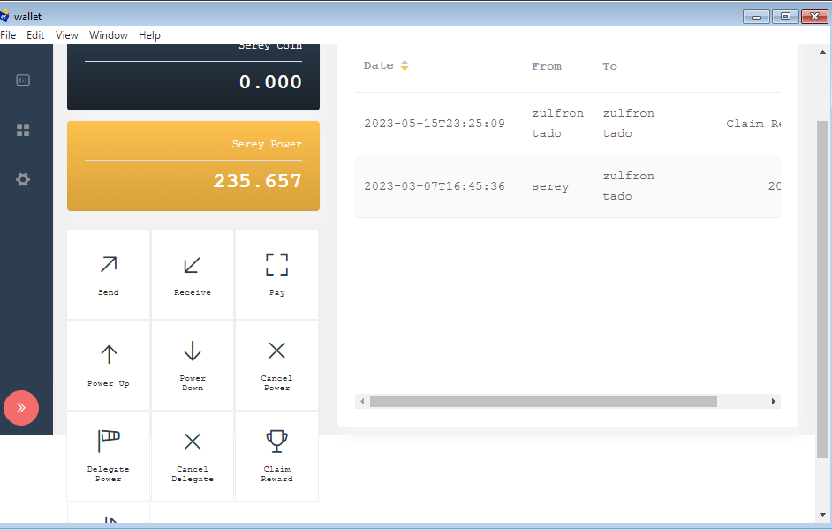
Task: Click the table's right scroll arrow
Action: pos(774,402)
